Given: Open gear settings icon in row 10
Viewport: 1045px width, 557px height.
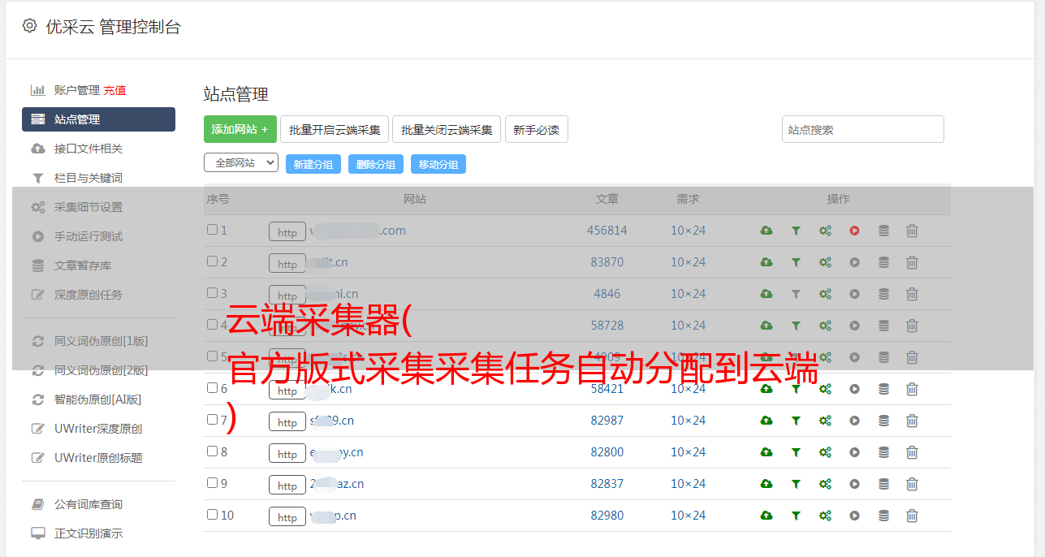Looking at the screenshot, I should 825,516.
